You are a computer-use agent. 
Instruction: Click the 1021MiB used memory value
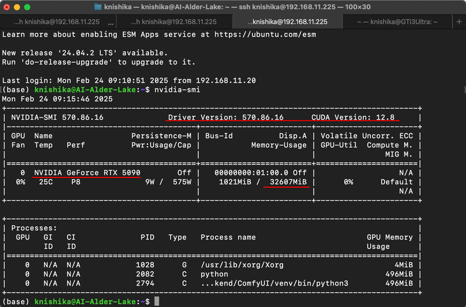point(235,181)
